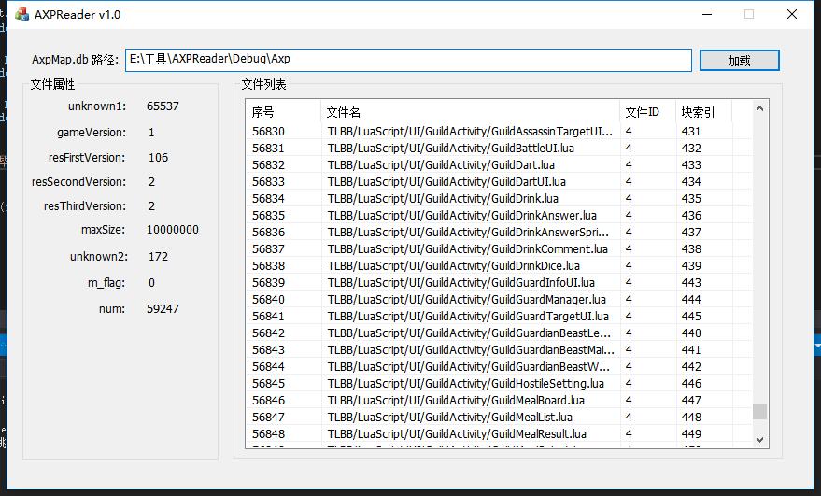Close the AXPReader window
Viewport: 821px width, 496px height.
tap(792, 14)
